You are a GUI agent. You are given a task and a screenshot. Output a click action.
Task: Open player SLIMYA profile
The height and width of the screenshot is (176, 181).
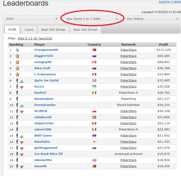[x=41, y=111]
